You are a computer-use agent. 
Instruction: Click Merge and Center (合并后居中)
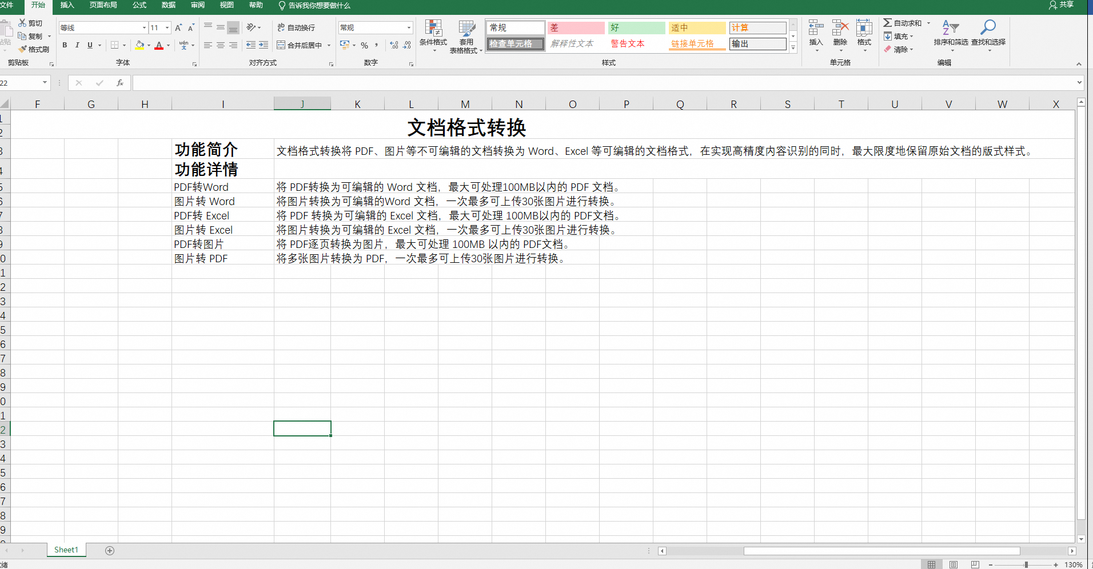(x=300, y=45)
